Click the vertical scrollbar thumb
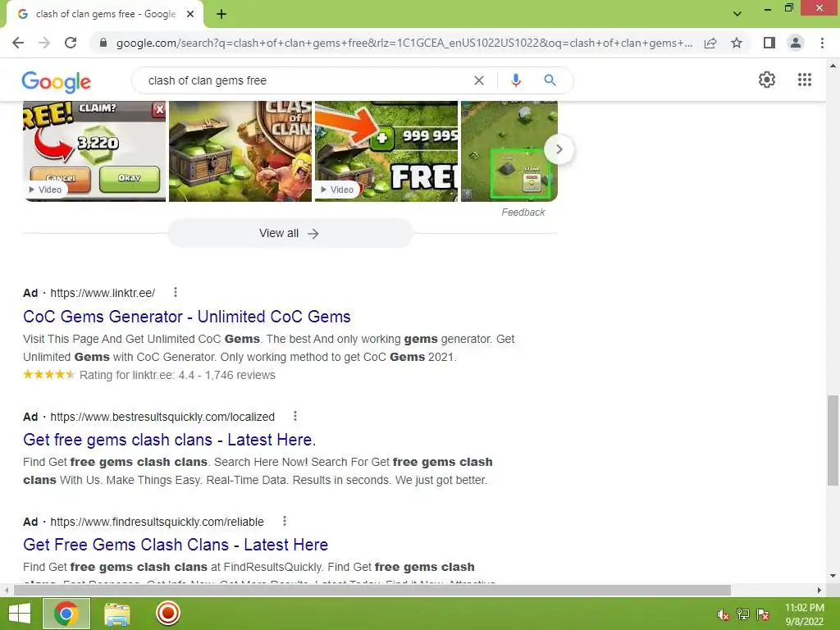The image size is (840, 630). (833, 440)
